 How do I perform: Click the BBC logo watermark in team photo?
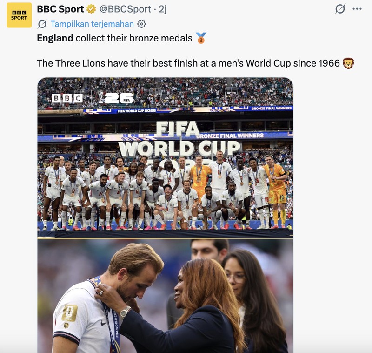(67, 98)
